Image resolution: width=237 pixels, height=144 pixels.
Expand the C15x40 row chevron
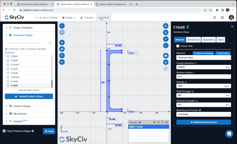pos(8,81)
